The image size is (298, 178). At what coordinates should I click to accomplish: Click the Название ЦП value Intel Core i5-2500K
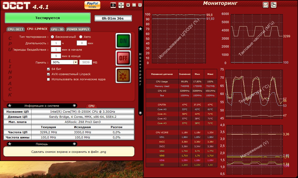tap(83, 112)
